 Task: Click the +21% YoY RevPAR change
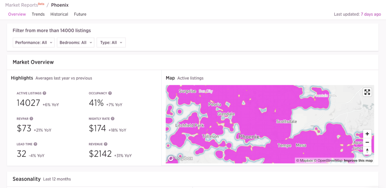pyautogui.click(x=43, y=130)
